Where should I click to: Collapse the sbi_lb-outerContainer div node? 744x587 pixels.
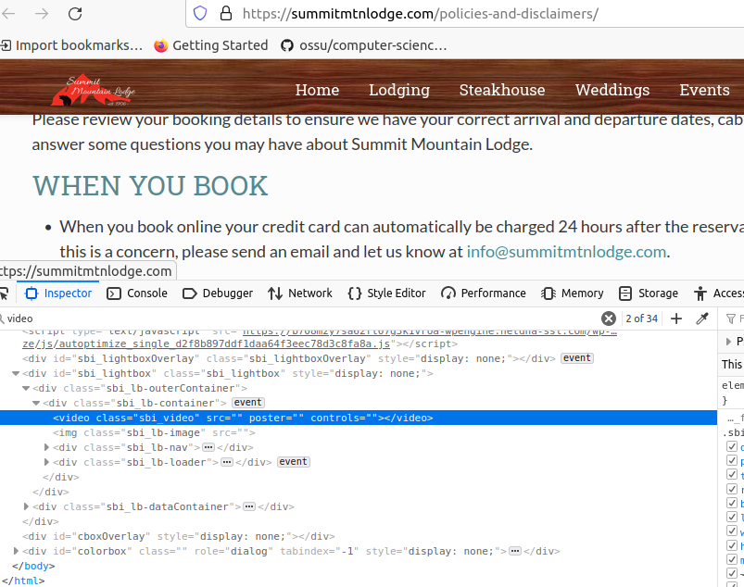pos(26,388)
